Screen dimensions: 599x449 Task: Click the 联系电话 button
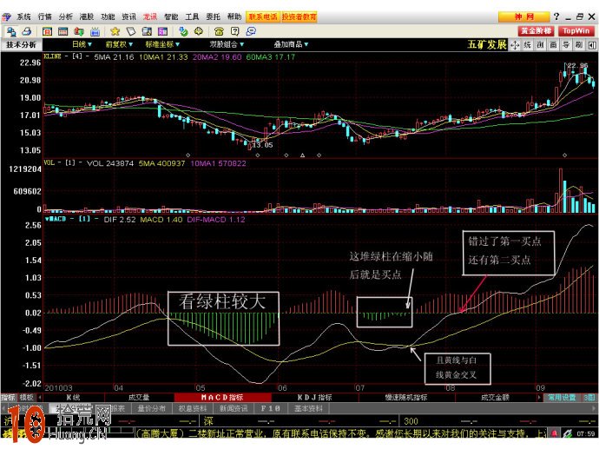coord(263,17)
